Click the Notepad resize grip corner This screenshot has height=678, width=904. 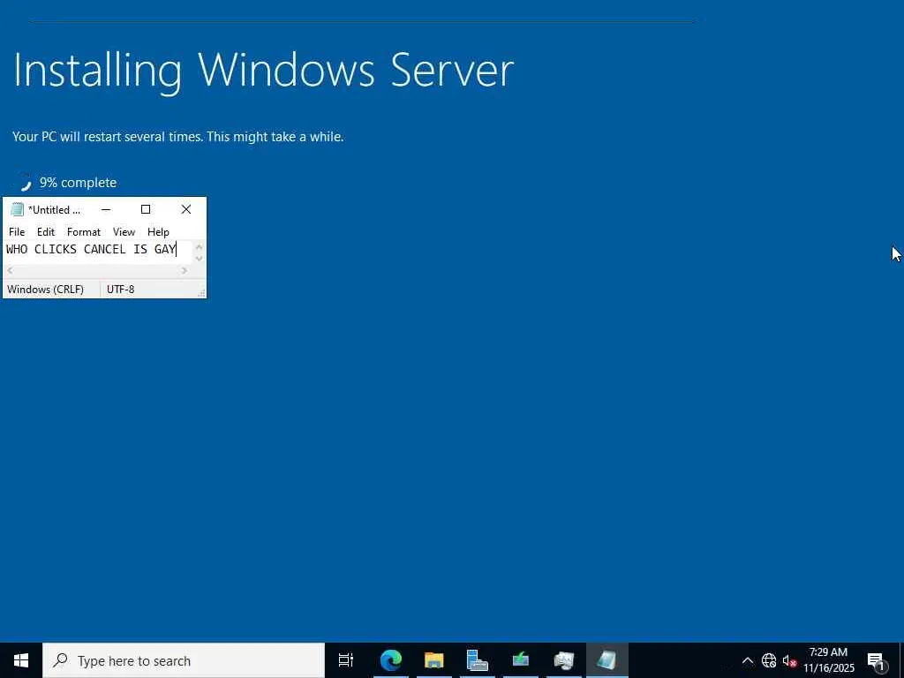(201, 293)
